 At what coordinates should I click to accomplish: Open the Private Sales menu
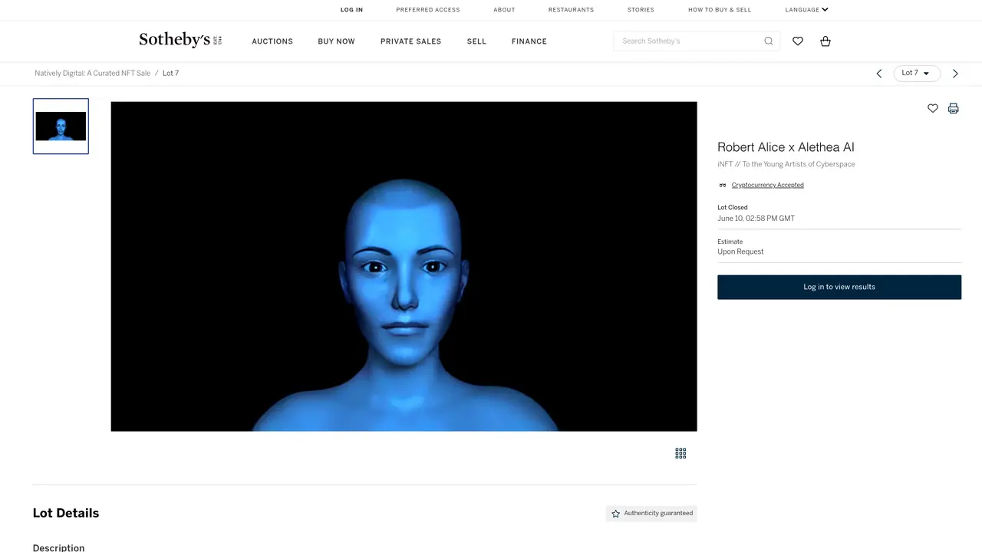[x=410, y=41]
